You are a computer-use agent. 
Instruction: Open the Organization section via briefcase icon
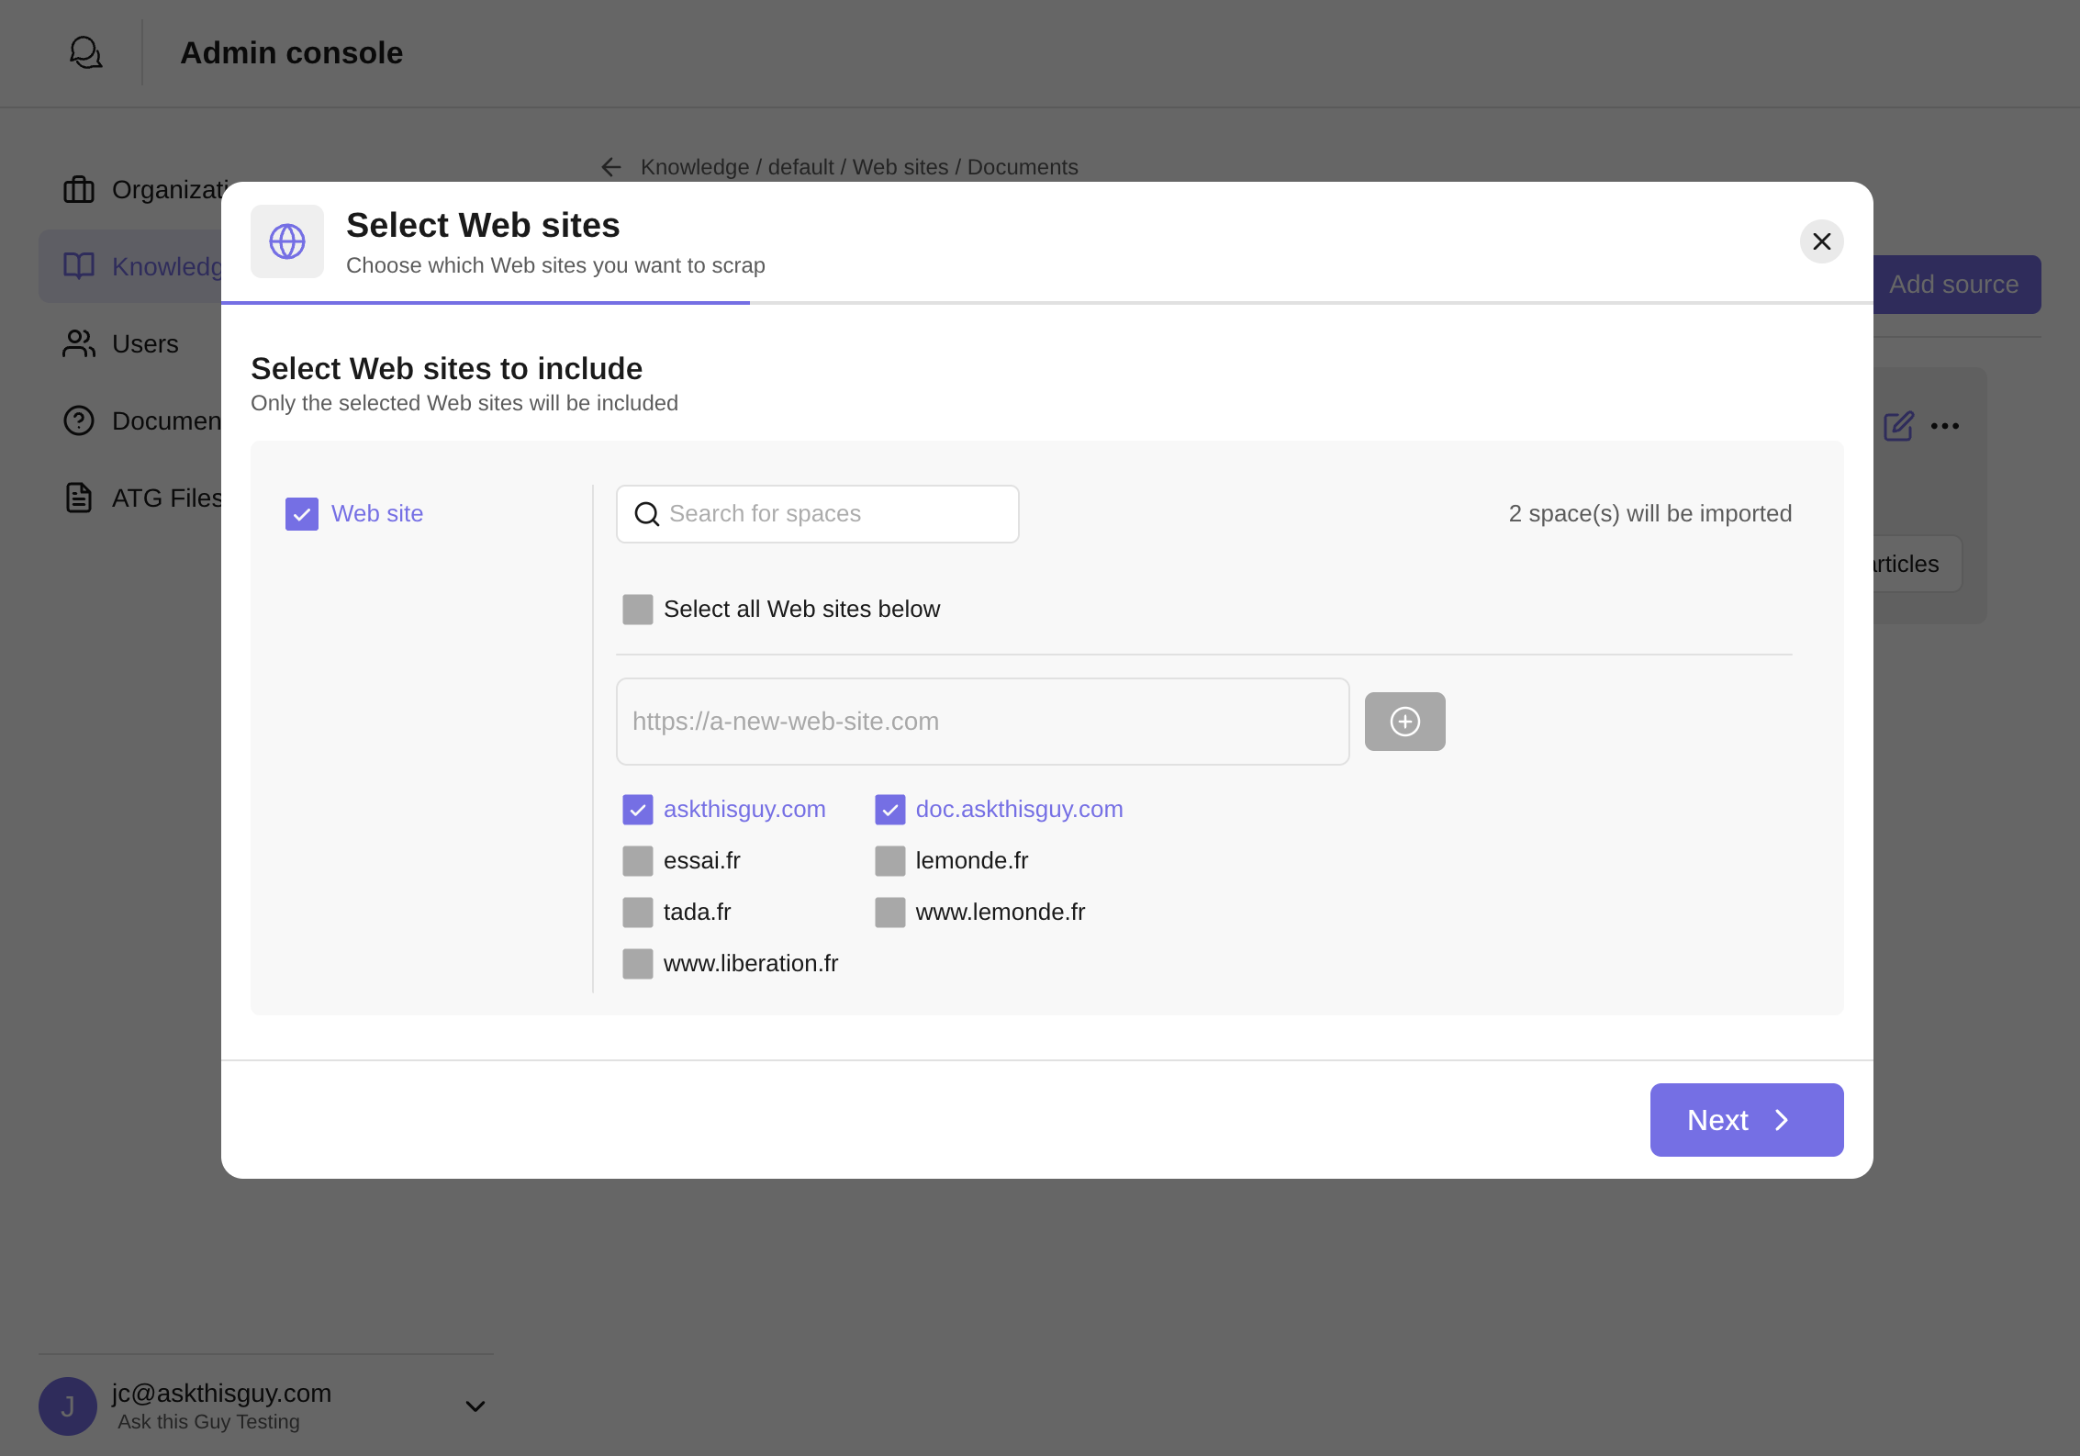coord(78,189)
